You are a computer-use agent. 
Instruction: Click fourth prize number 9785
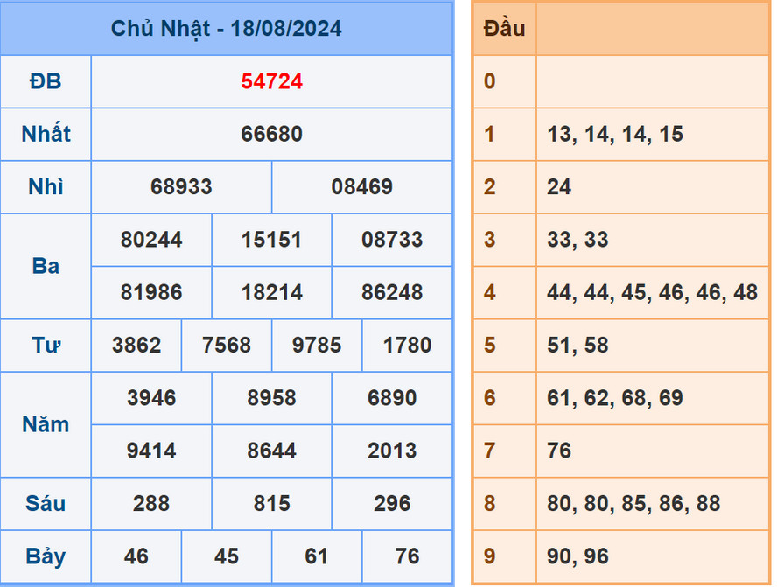[x=316, y=346]
